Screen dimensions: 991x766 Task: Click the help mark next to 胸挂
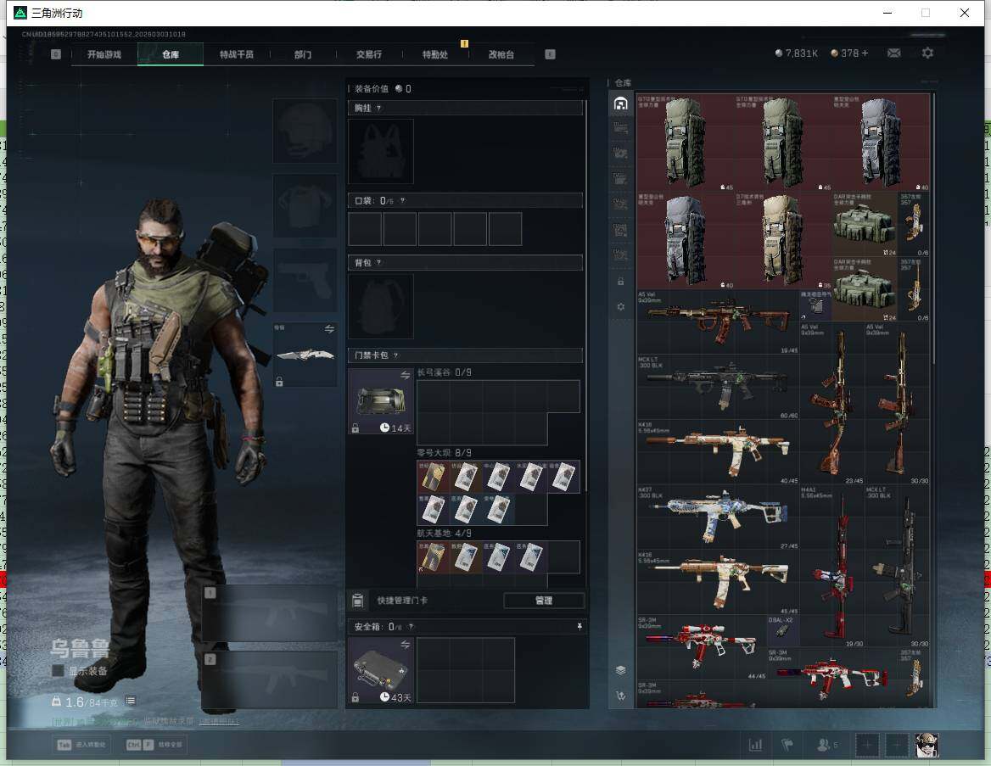pos(378,108)
